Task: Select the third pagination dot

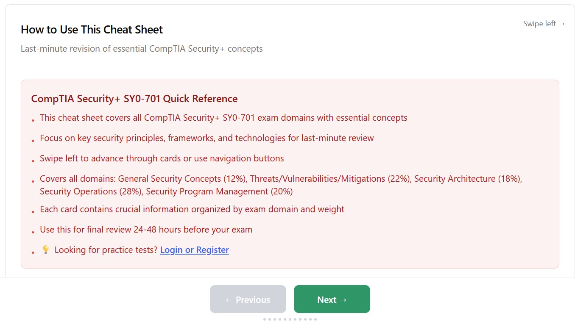Action: pyautogui.click(x=275, y=319)
